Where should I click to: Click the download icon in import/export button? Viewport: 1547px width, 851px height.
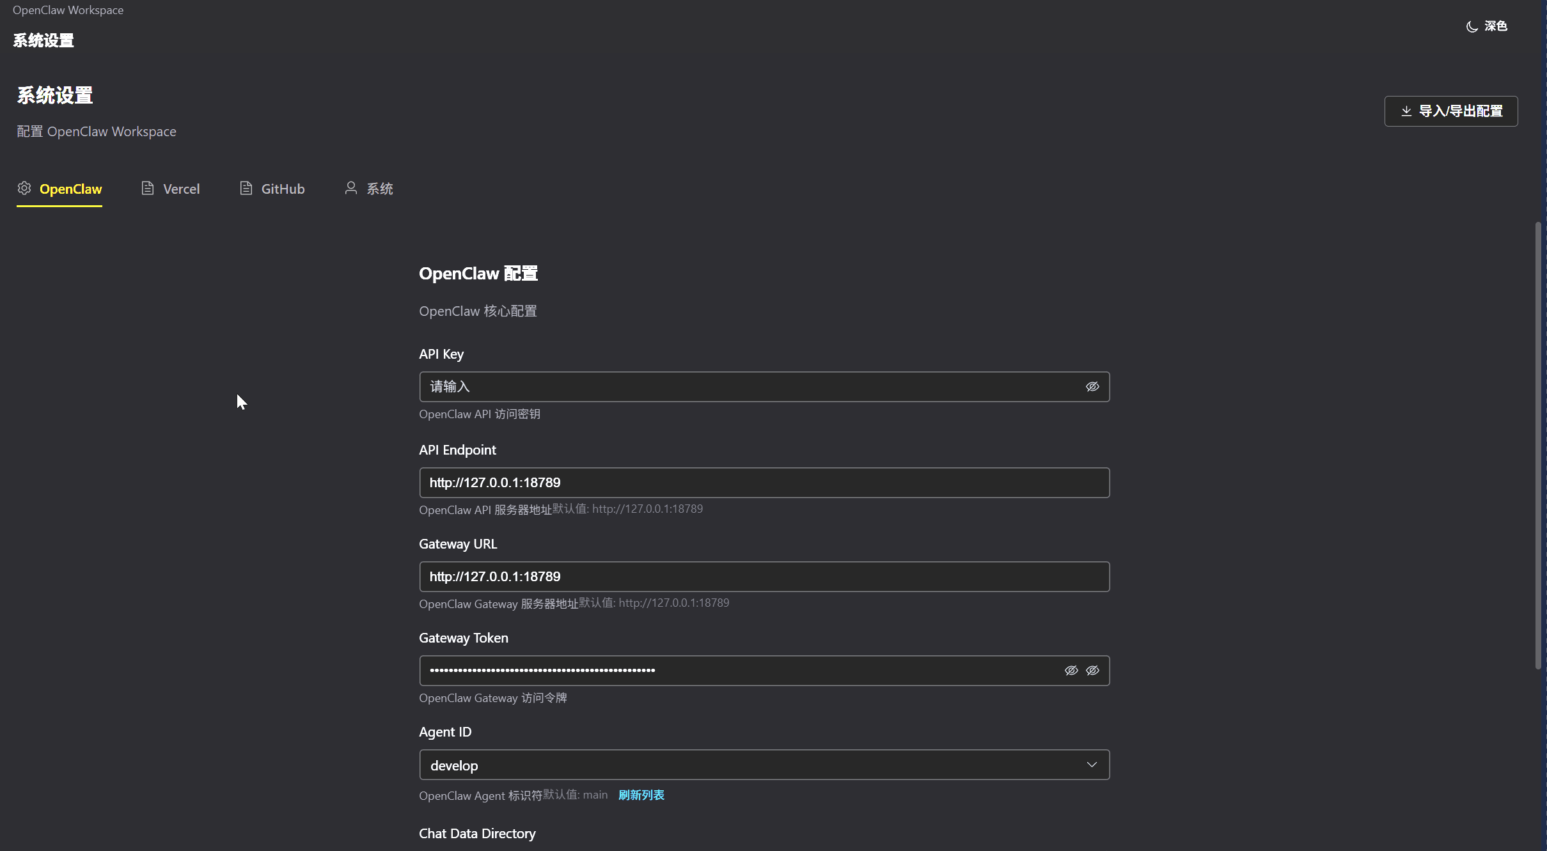tap(1406, 111)
